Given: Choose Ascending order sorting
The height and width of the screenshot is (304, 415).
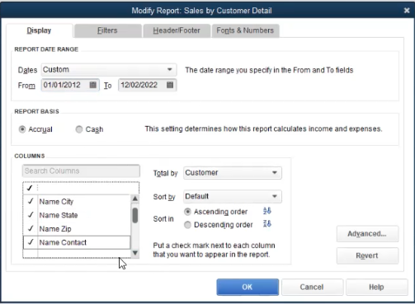Looking at the screenshot, I should [187, 212].
